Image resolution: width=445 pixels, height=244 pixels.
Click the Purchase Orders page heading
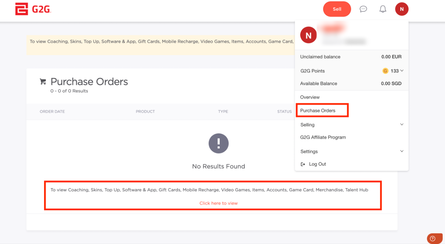pos(89,82)
